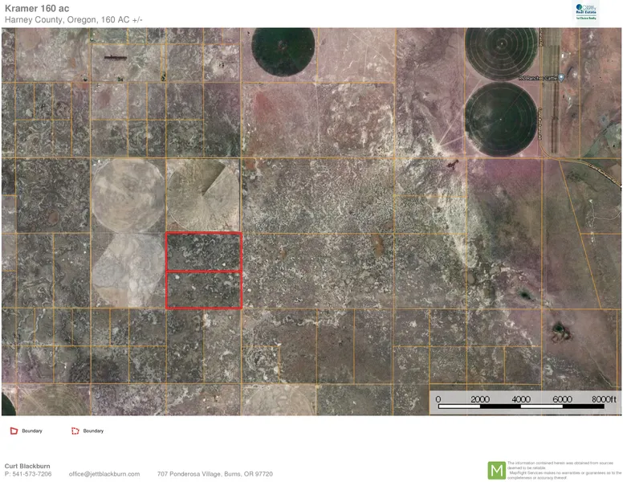
Task: Click the office@jettblackburn.com email address
Action: (104, 474)
